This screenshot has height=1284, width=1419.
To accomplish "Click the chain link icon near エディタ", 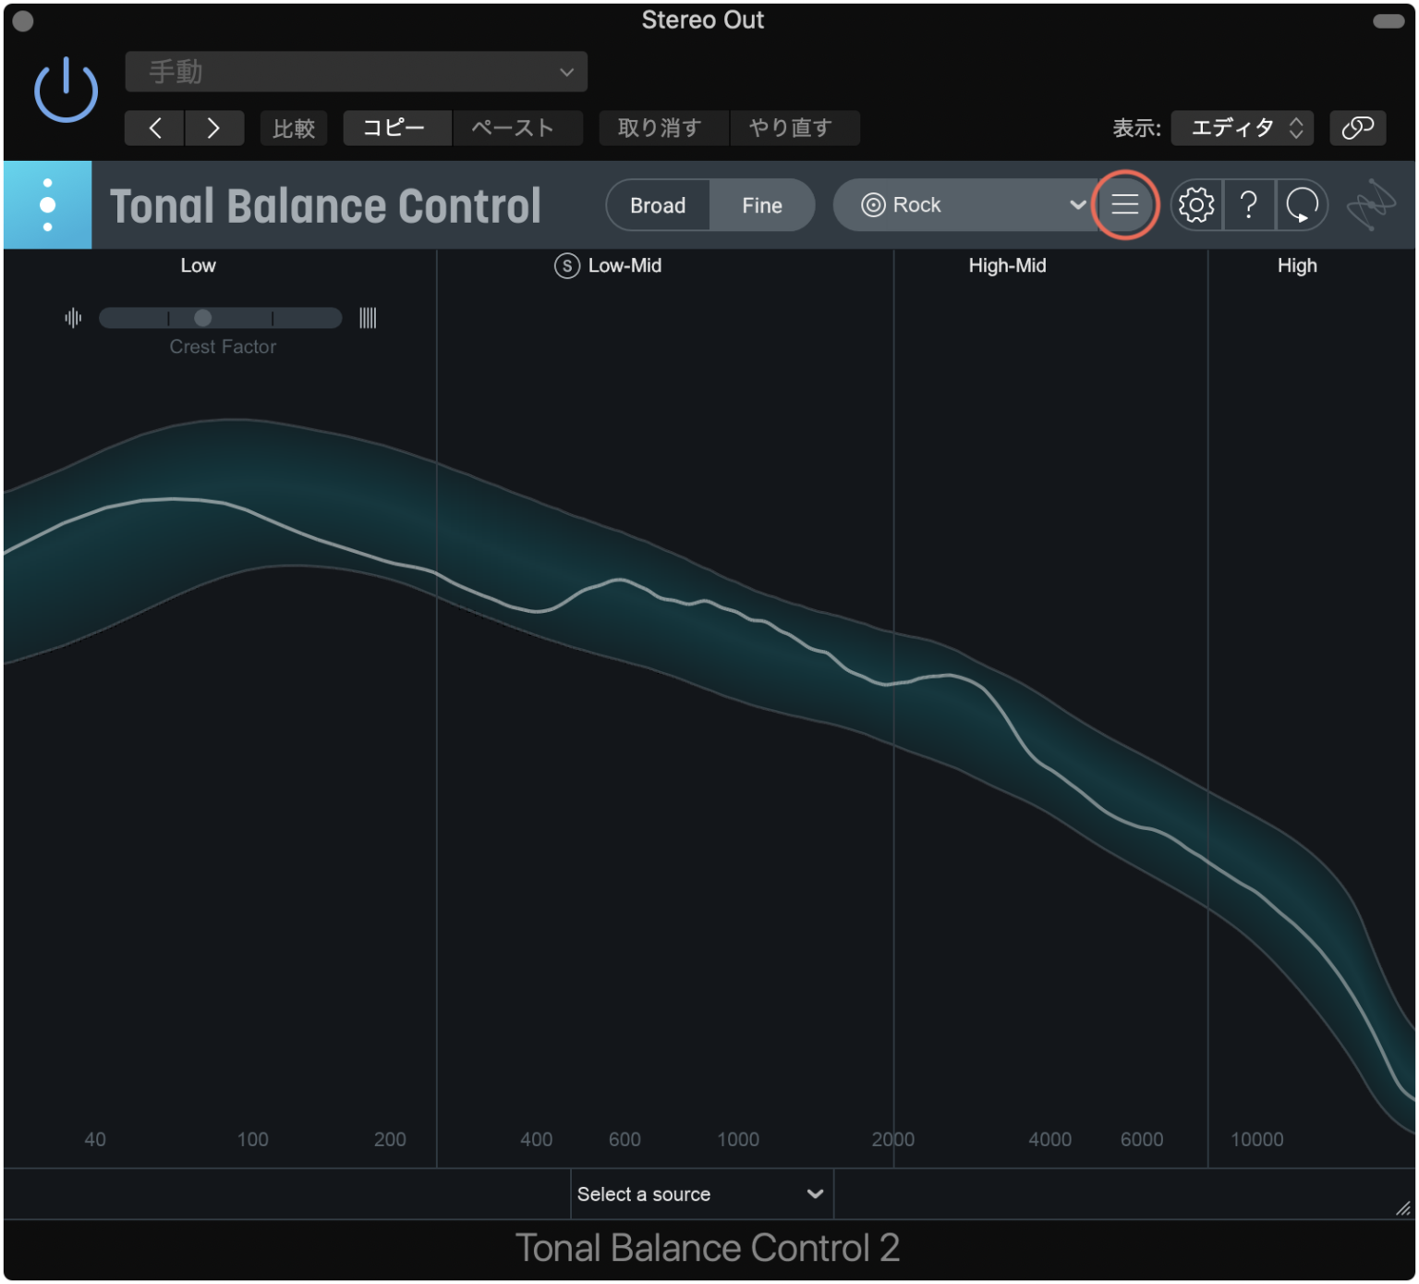I will pos(1357,128).
